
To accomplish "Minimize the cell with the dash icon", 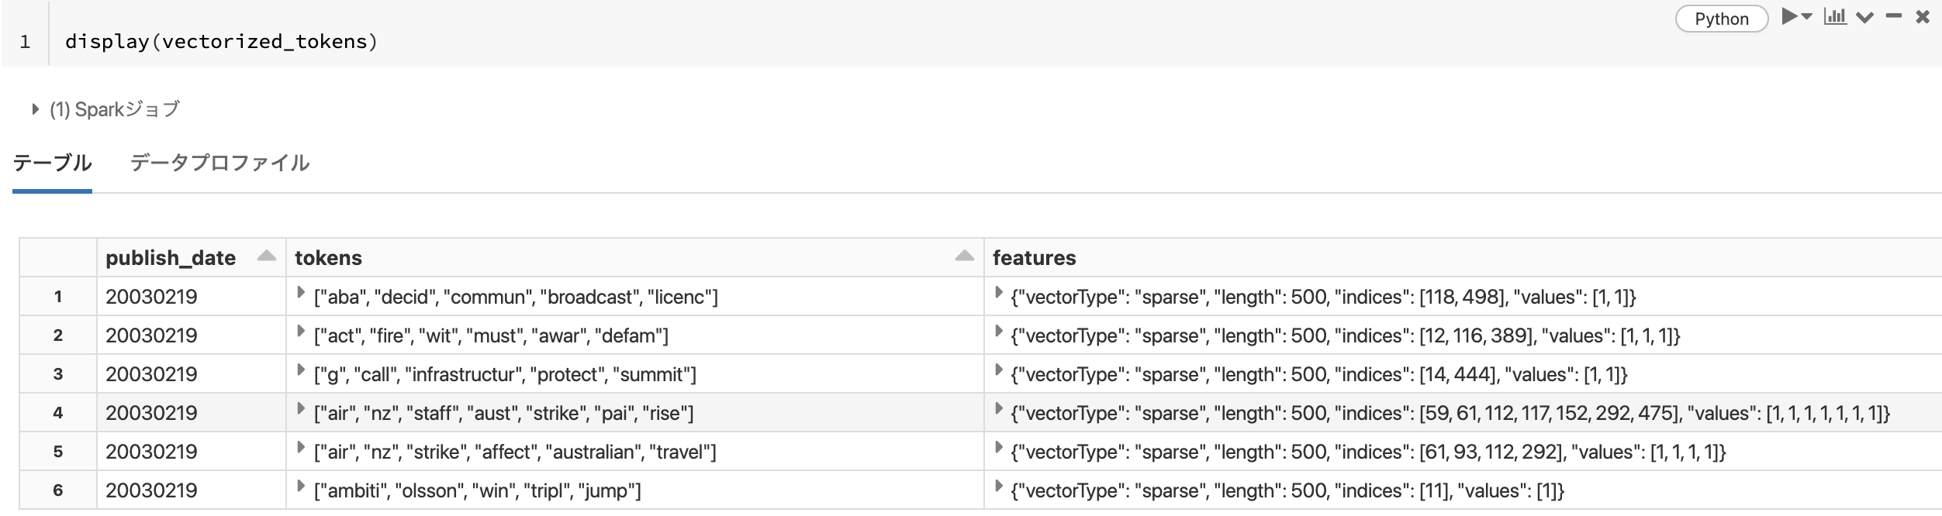I will pos(1894,16).
